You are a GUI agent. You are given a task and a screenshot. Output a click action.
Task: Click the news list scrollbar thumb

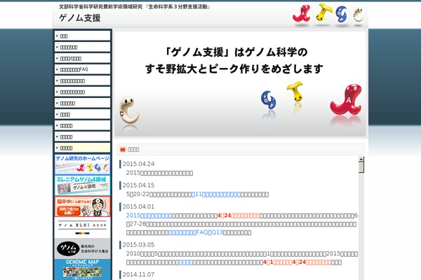(x=361, y=167)
